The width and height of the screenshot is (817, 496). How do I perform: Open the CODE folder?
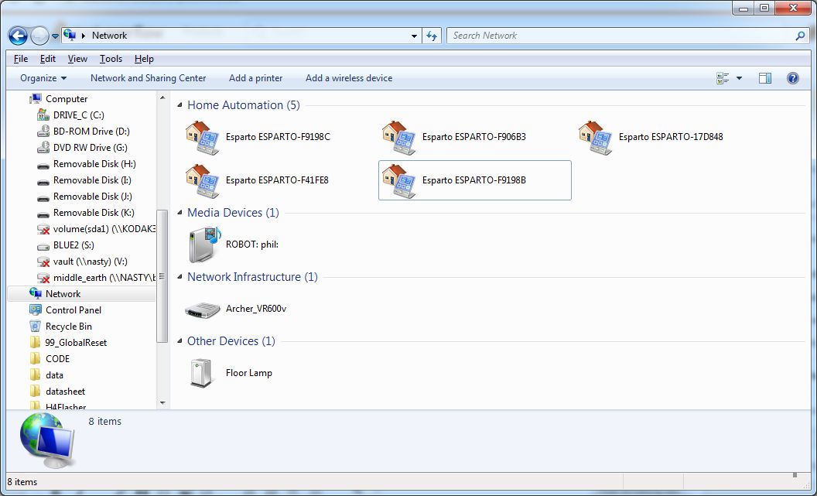[x=57, y=359]
